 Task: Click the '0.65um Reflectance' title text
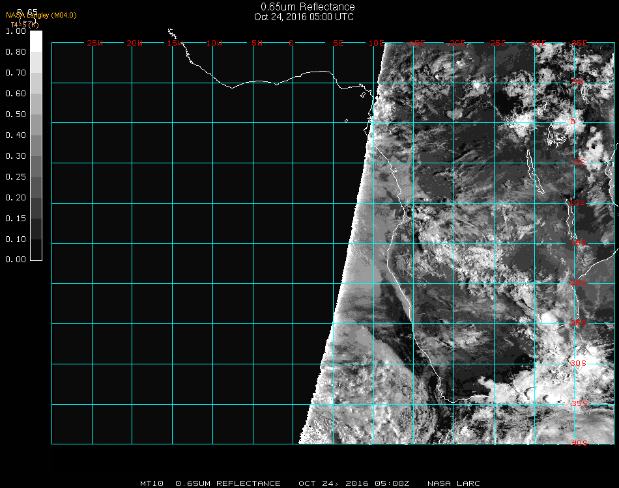click(x=308, y=7)
